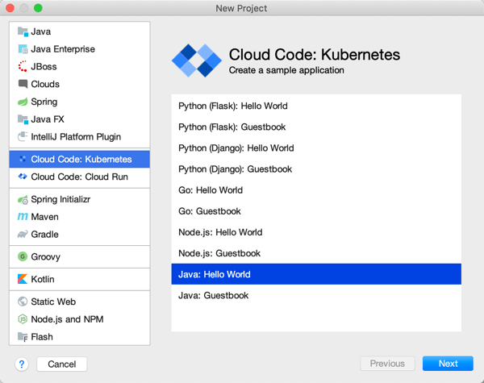
Task: Select Cloud Code: Cloud Run entry
Action: [x=80, y=177]
